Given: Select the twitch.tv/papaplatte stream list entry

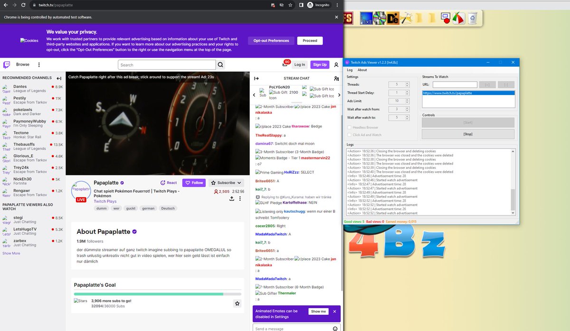Looking at the screenshot, I should coord(468,93).
